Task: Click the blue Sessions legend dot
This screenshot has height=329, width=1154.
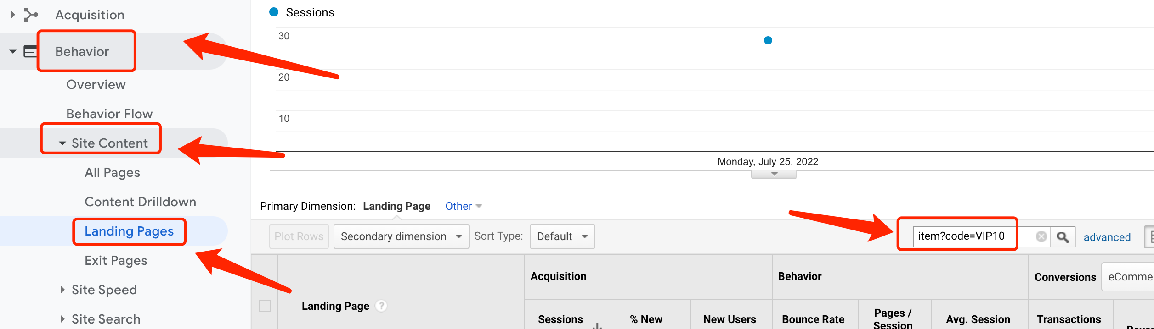Action: point(274,12)
